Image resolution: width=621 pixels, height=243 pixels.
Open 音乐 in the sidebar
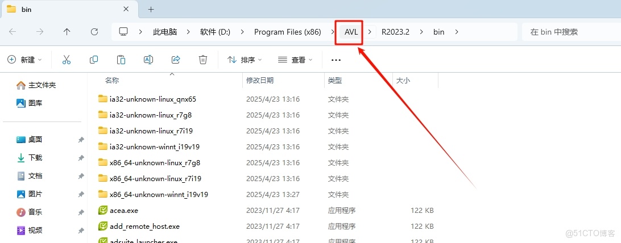(x=30, y=212)
